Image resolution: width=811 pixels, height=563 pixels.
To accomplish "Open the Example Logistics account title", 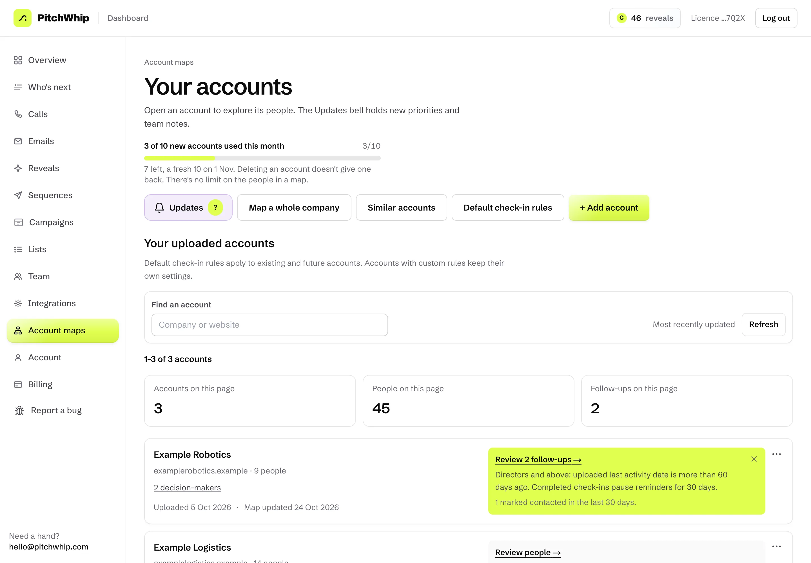I will pos(192,547).
